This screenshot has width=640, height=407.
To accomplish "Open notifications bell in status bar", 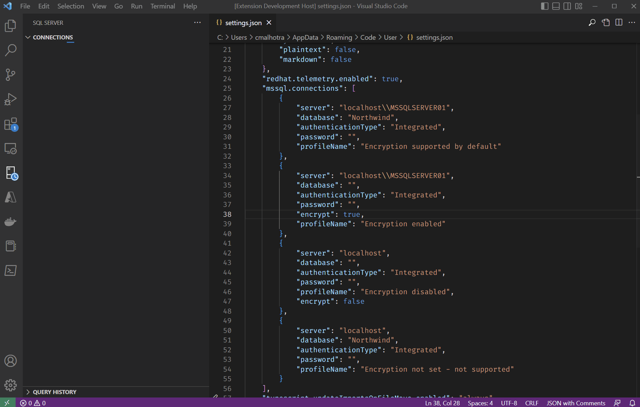I will (632, 403).
